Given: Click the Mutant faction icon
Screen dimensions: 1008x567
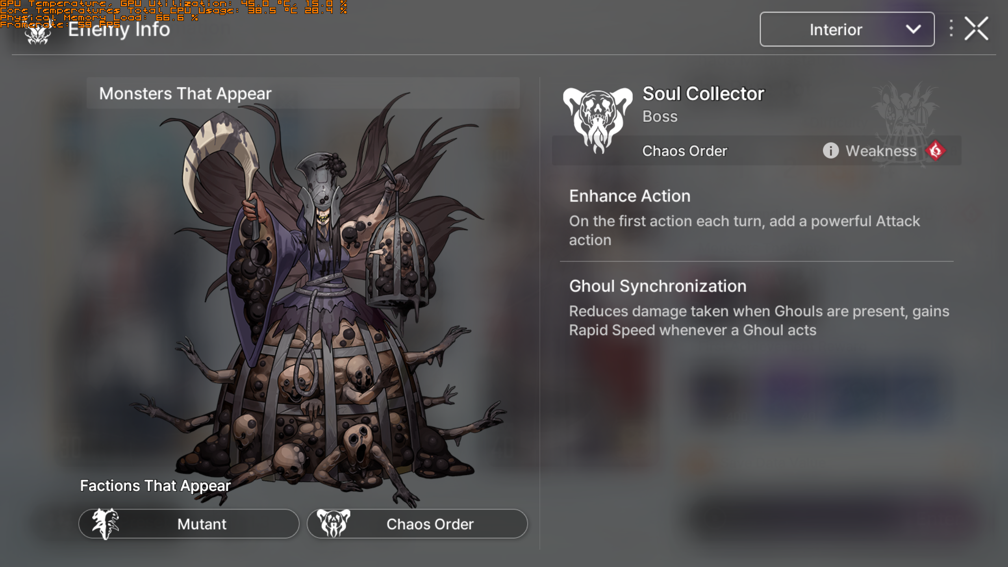Looking at the screenshot, I should pos(105,524).
